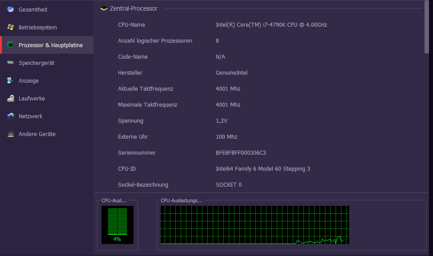Screen dimensions: 433x256
Task: Select Intel64 Family 6 Model 60 value
Action: (x=263, y=169)
